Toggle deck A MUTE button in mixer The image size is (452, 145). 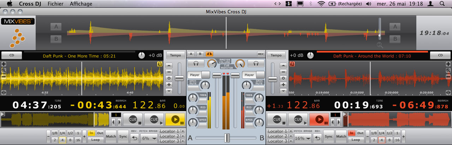193,88
